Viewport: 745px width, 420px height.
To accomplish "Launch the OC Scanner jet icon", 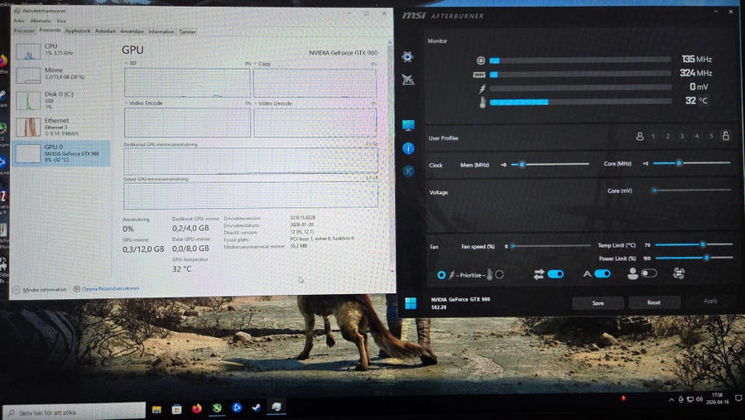I will click(x=407, y=80).
